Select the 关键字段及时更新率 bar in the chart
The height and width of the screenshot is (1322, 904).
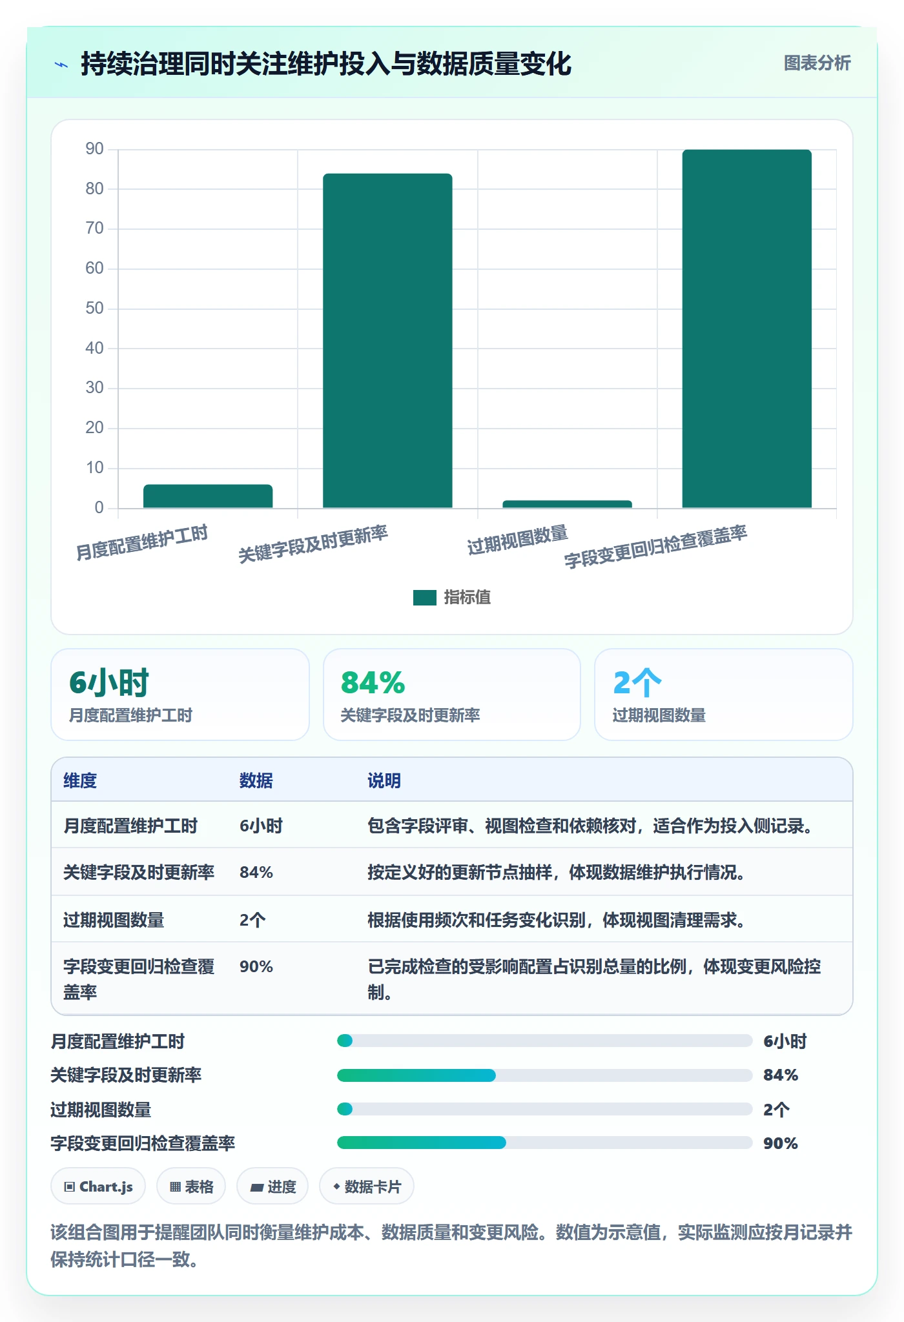(x=387, y=341)
